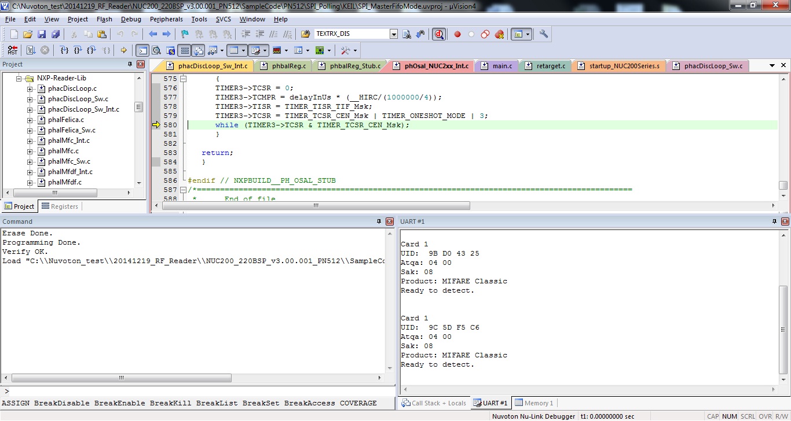Navigate backwards with the blue left arrow
This screenshot has height=421, width=791.
point(153,34)
